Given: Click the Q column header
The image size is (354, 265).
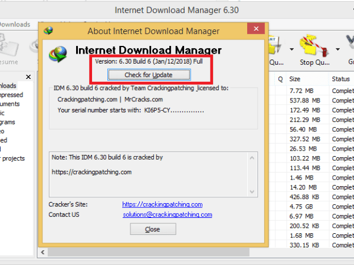Looking at the screenshot, I should coord(280,79).
